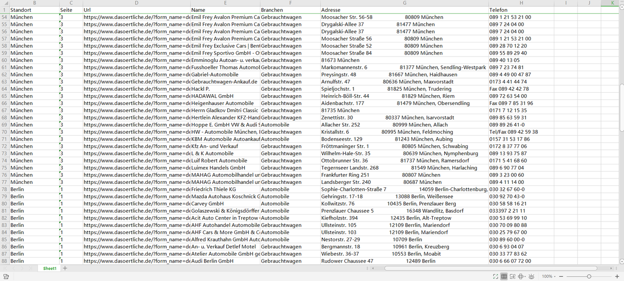Select phone cell 0173 4 41 44 74
This screenshot has height=281, width=624.
522,81
